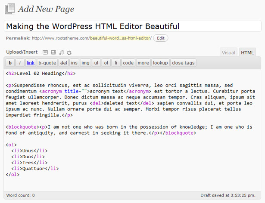Click the Draft saved timestamp text

pyautogui.click(x=228, y=195)
